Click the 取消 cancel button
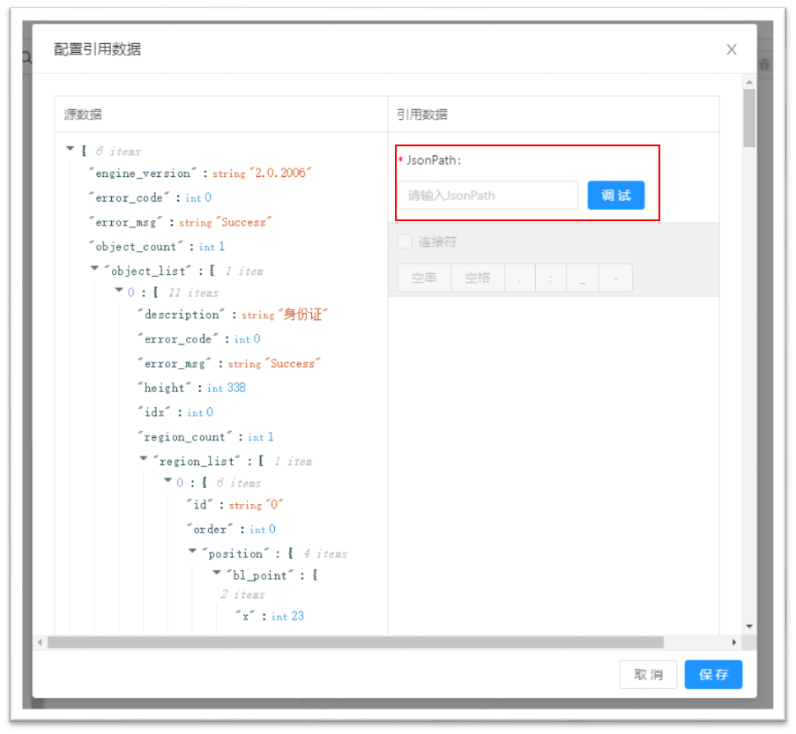Viewport: 796px width, 734px height. 648,674
